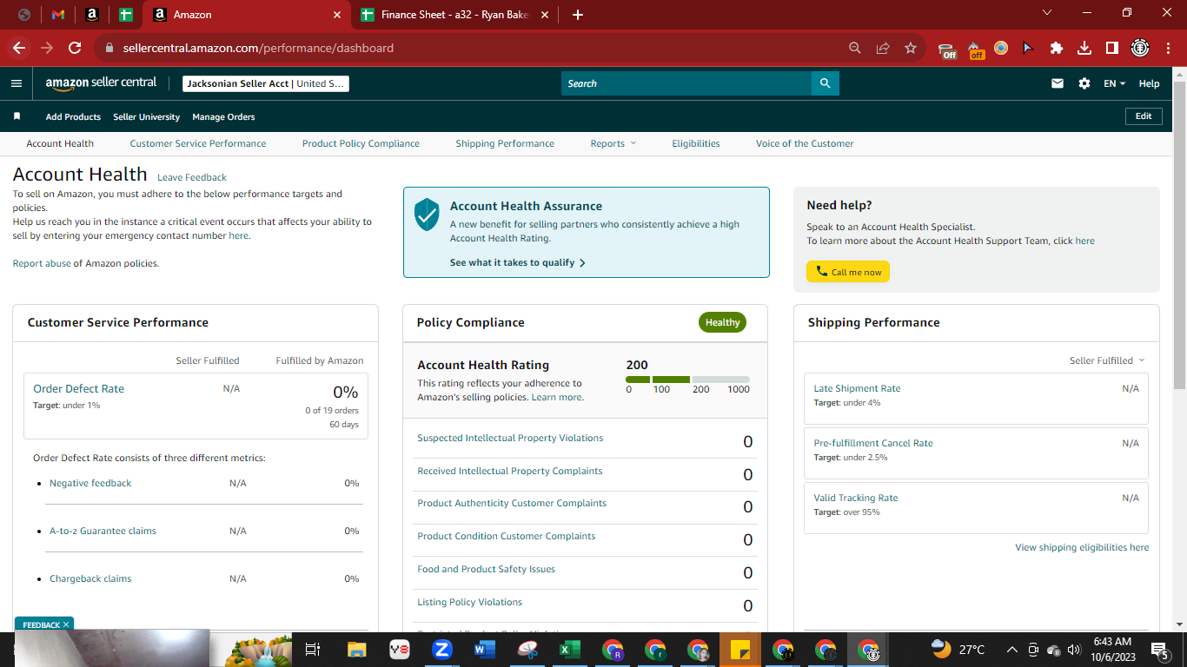Open the Voice of the Customer tab

point(805,143)
